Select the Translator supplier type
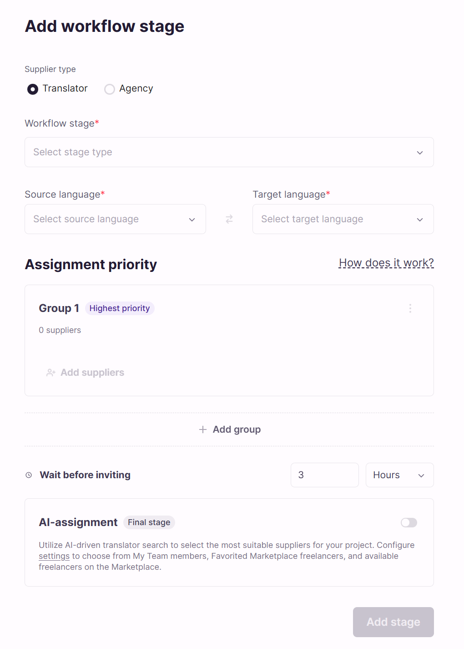 [33, 89]
